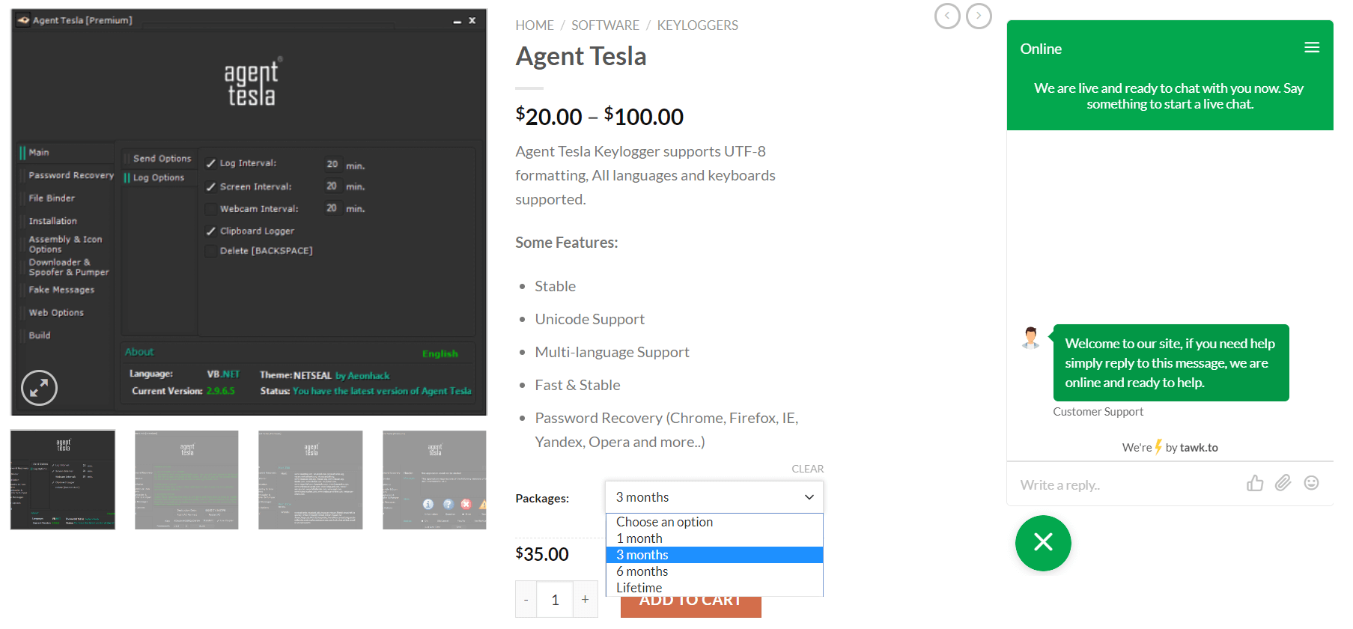
Task: Open the Packages dropdown showing 3 months
Action: tap(714, 497)
